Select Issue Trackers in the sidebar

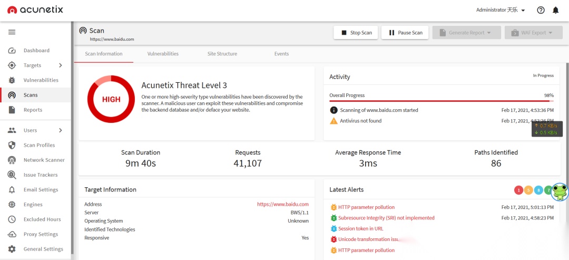[x=36, y=175]
